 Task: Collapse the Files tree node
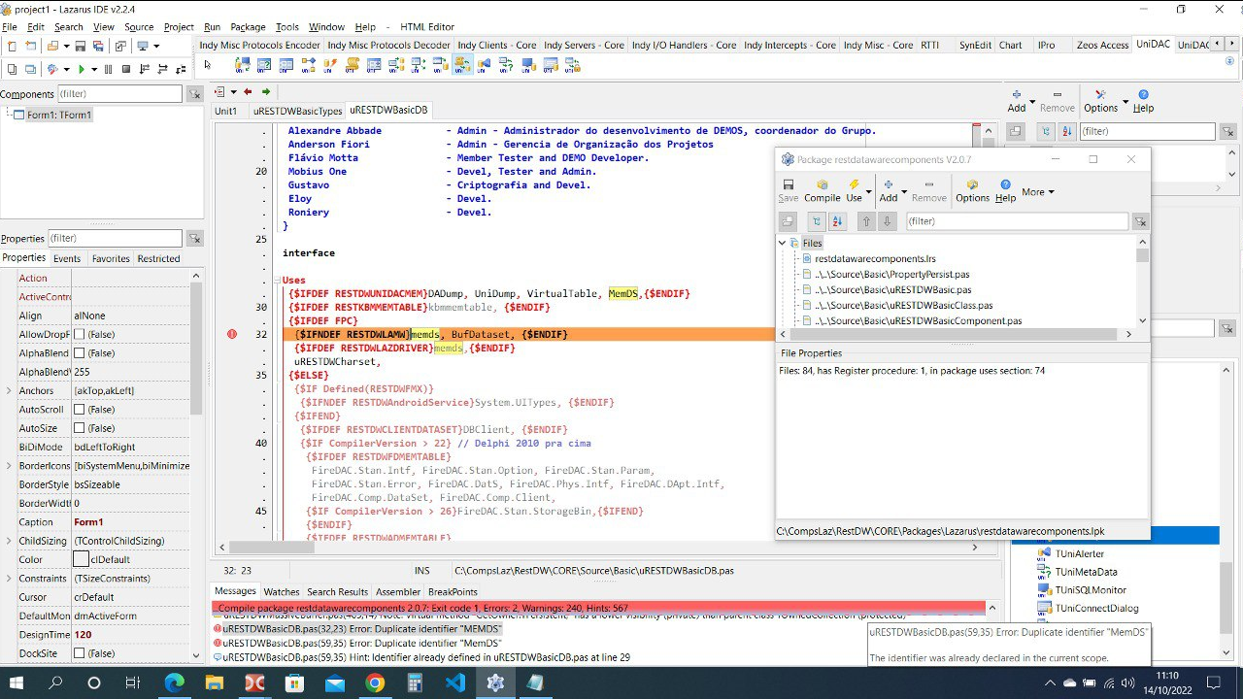coord(783,243)
